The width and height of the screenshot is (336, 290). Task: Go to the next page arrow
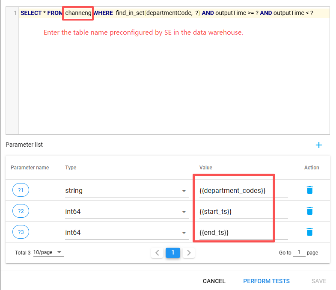[189, 253]
